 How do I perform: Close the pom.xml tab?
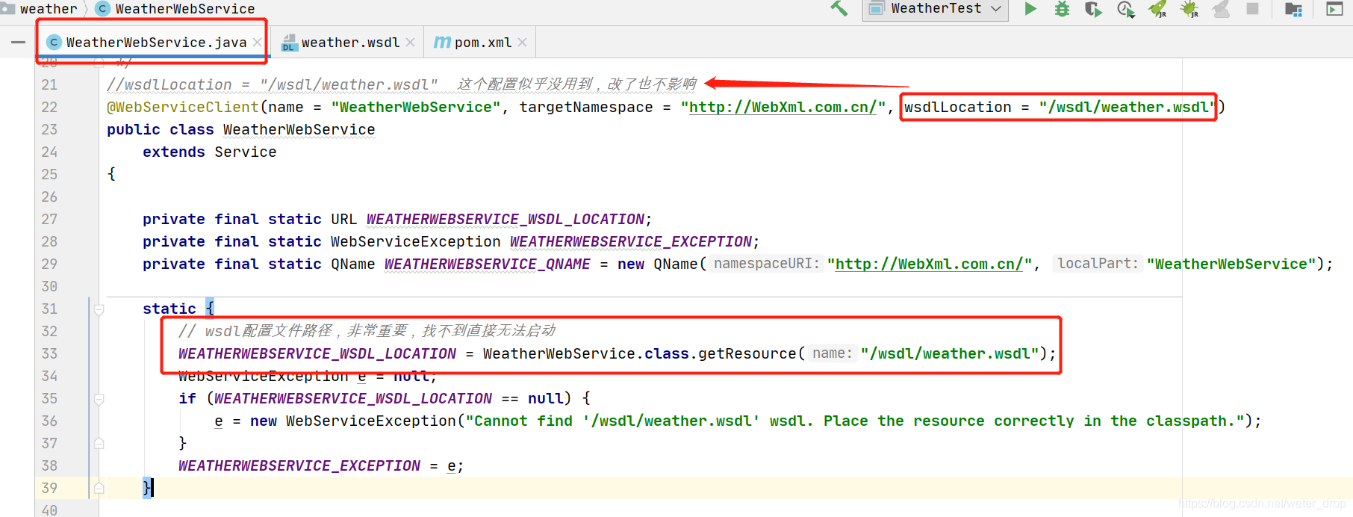[523, 43]
